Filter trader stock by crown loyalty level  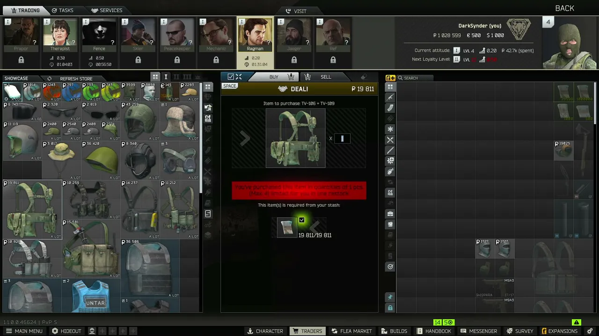click(x=197, y=77)
